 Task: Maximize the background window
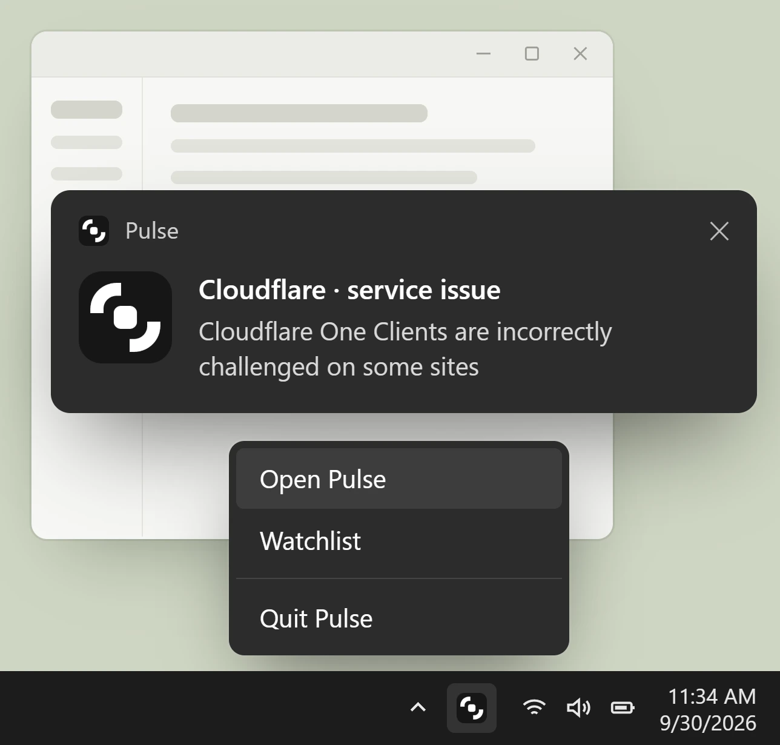(532, 54)
